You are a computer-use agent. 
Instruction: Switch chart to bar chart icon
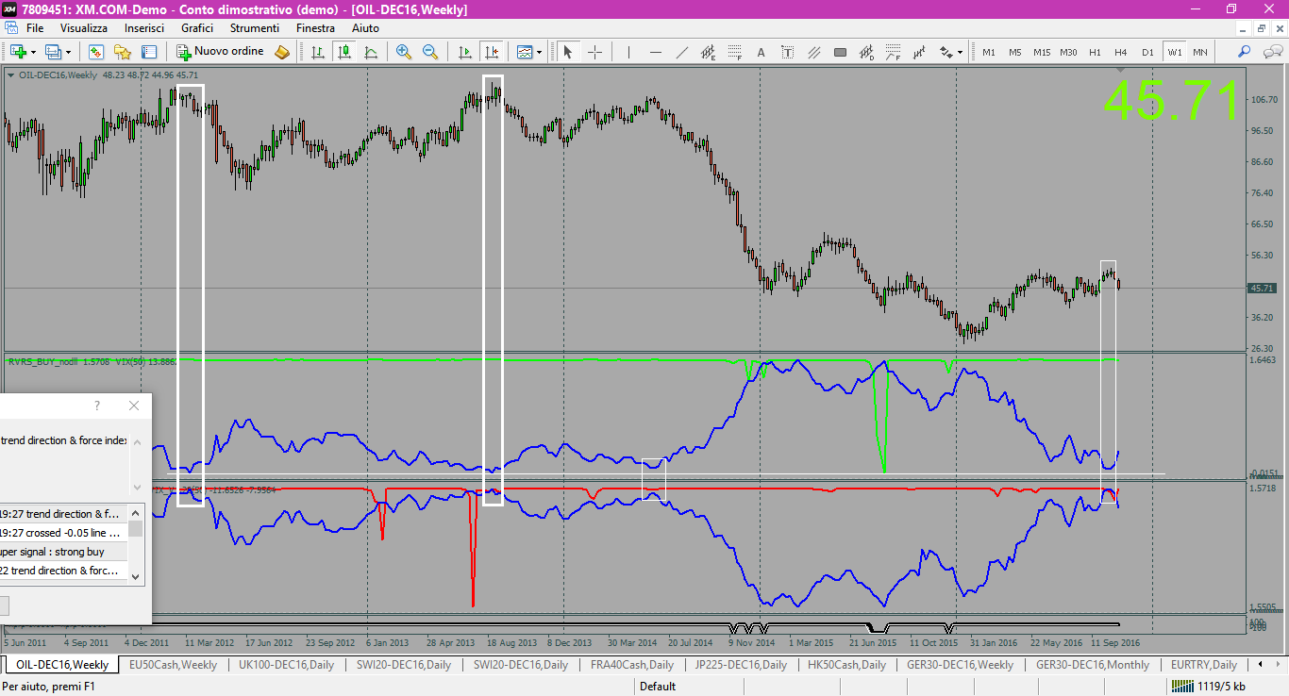pyautogui.click(x=318, y=52)
